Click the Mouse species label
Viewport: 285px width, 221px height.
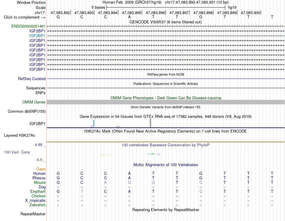[40, 183]
